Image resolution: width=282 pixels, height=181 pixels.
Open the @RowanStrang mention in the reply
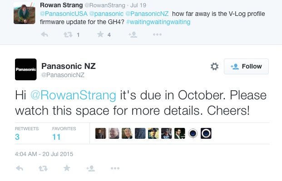coord(73,95)
